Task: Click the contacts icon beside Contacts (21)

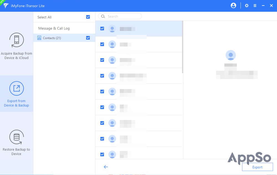Action: tap(39, 38)
